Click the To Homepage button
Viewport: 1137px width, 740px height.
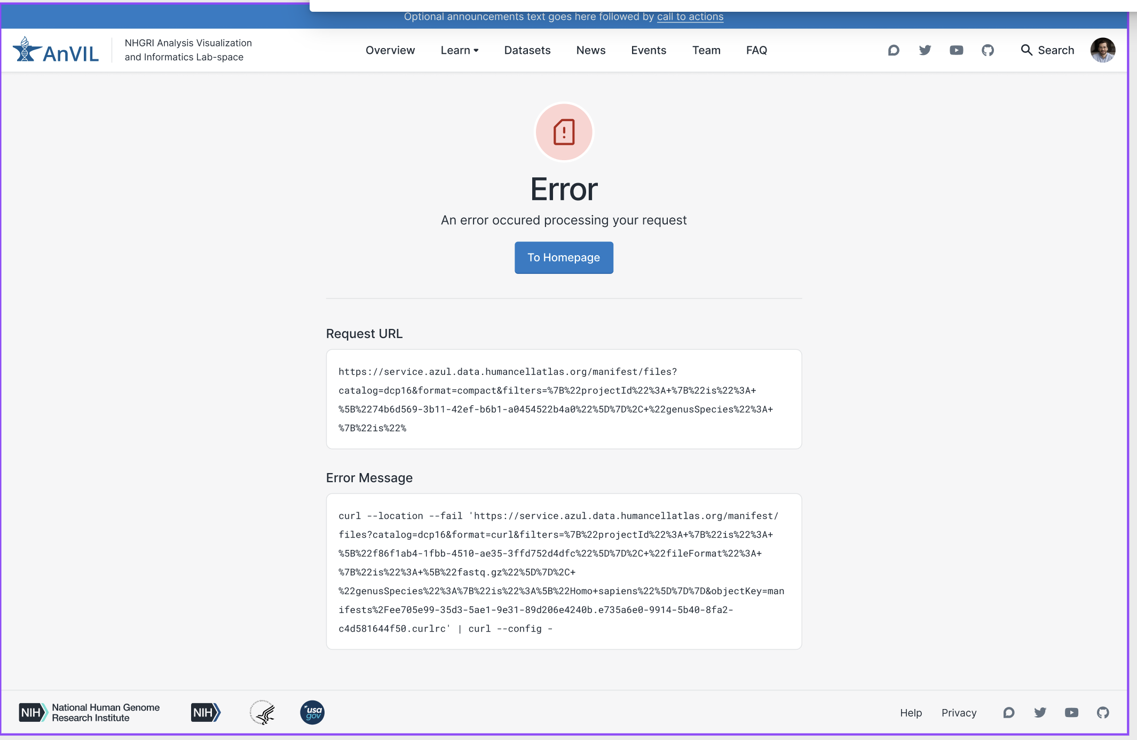(x=563, y=257)
